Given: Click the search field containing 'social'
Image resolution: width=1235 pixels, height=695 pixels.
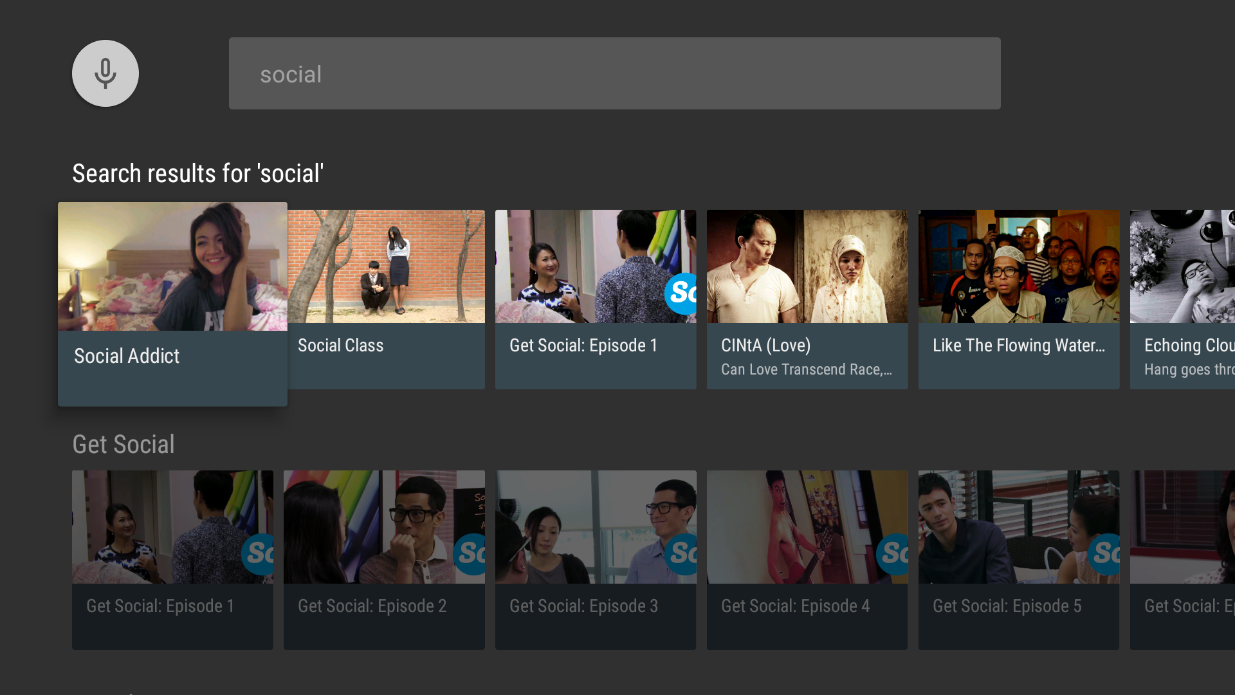Looking at the screenshot, I should 614,73.
